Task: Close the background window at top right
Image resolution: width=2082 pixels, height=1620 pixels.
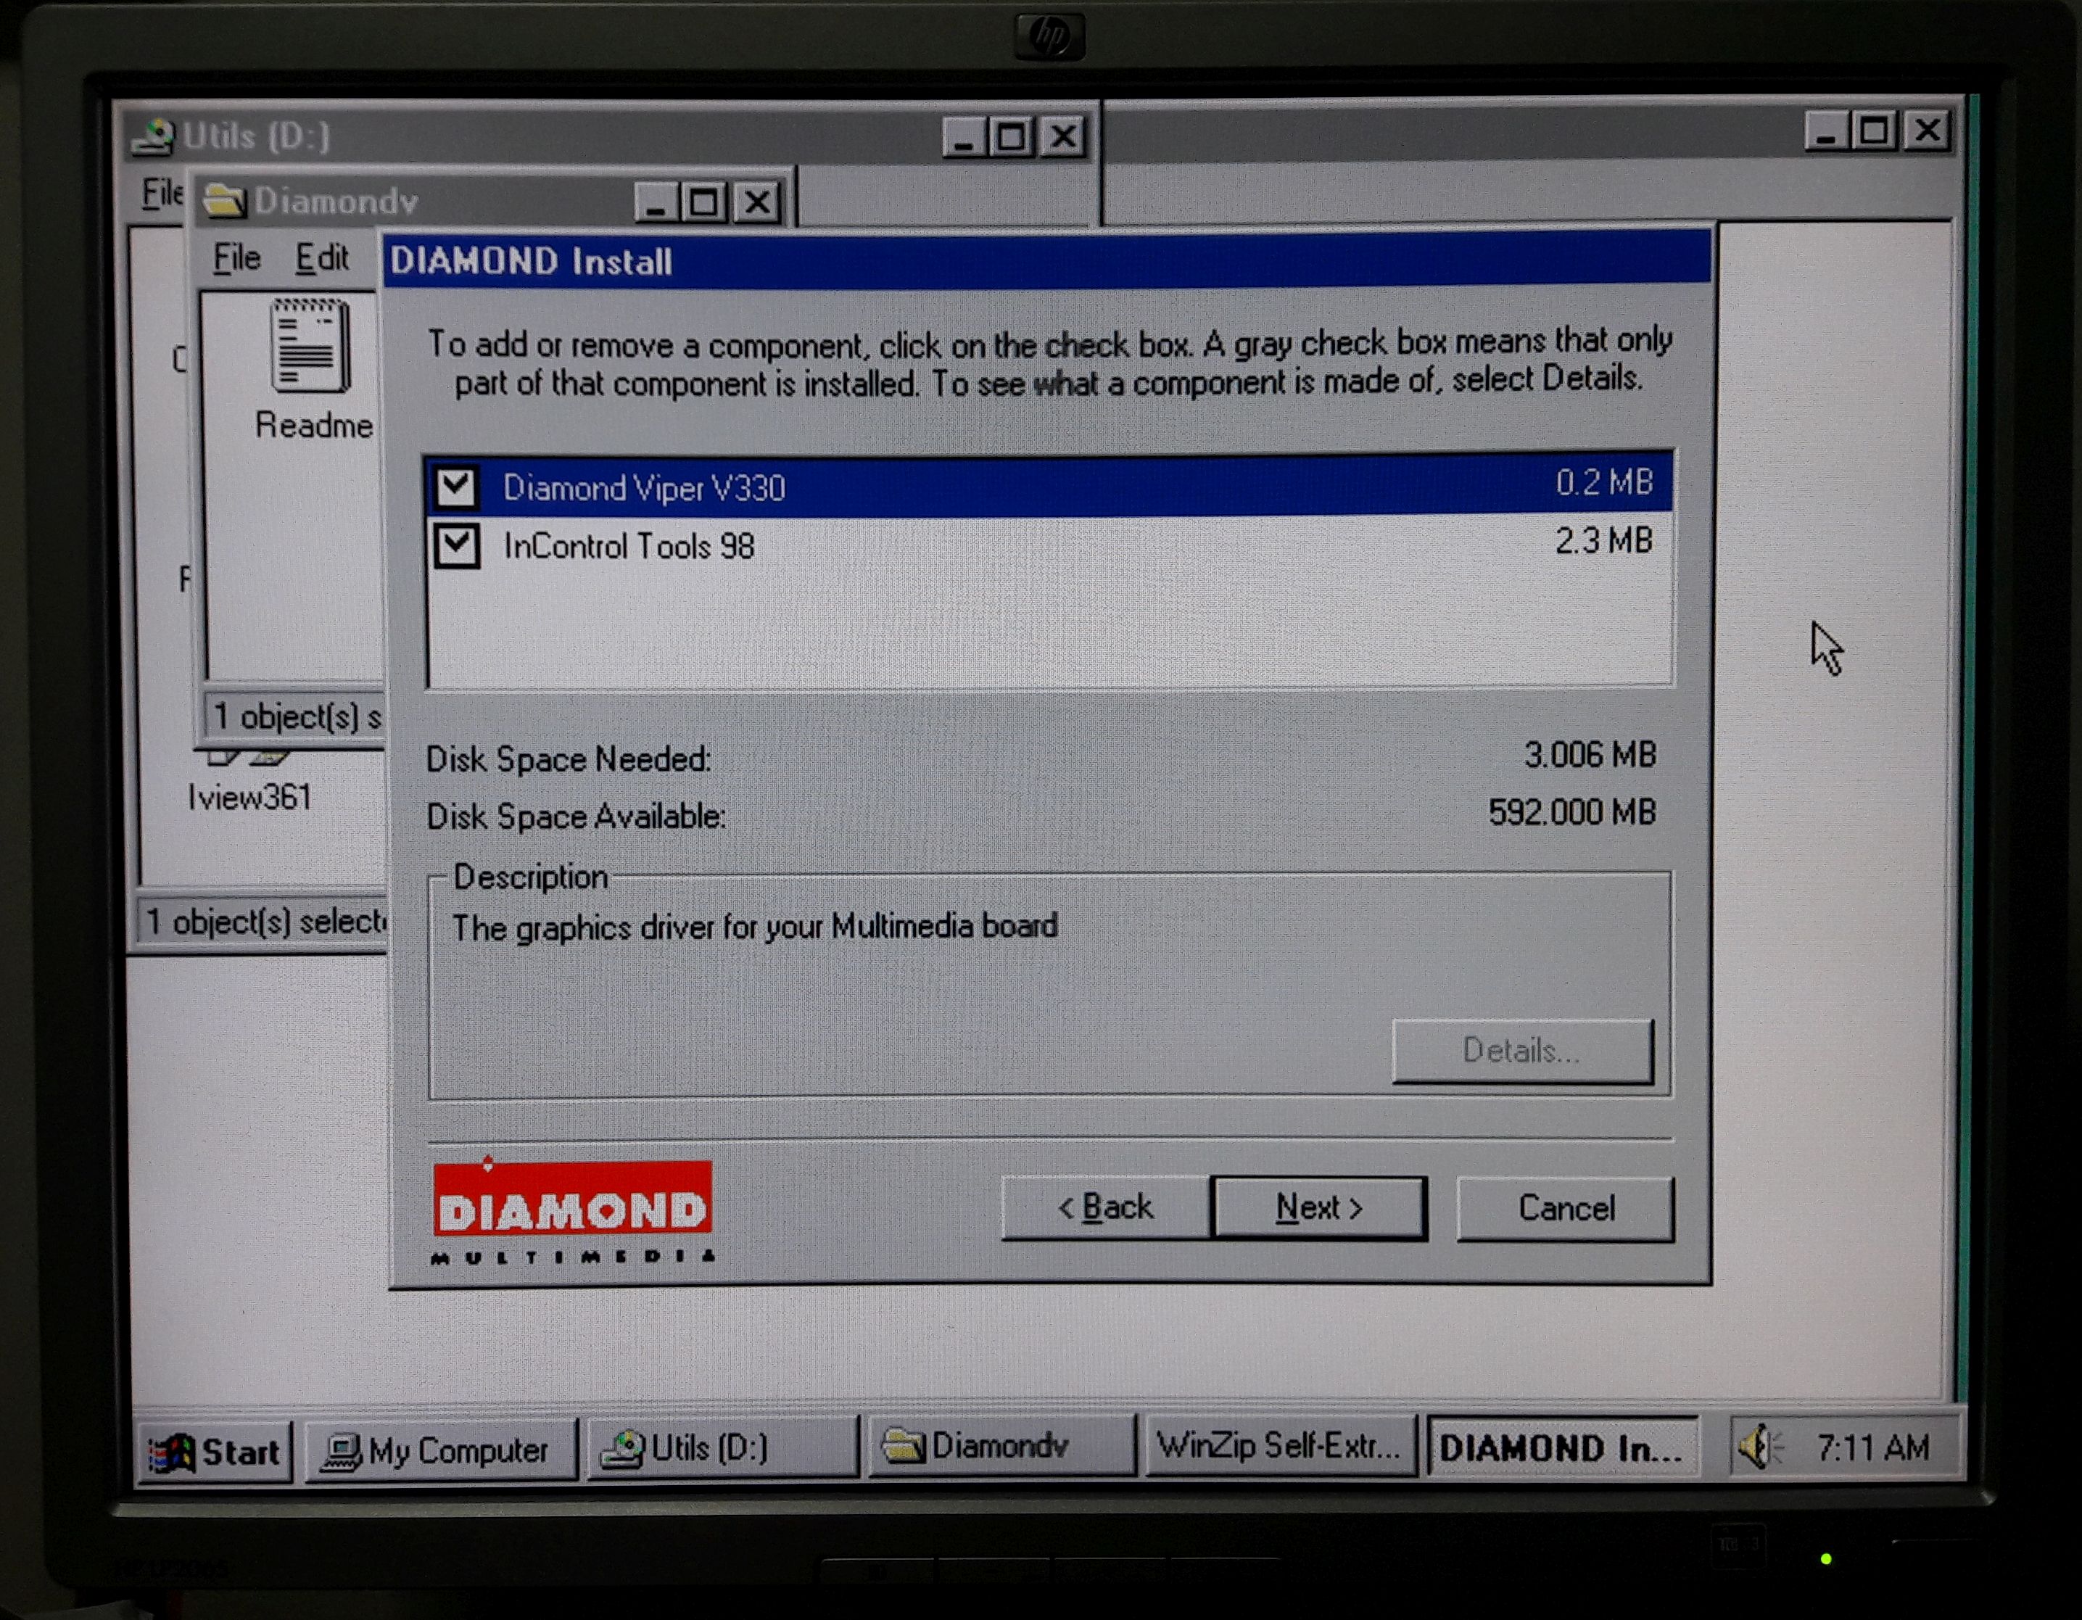Action: point(1927,130)
